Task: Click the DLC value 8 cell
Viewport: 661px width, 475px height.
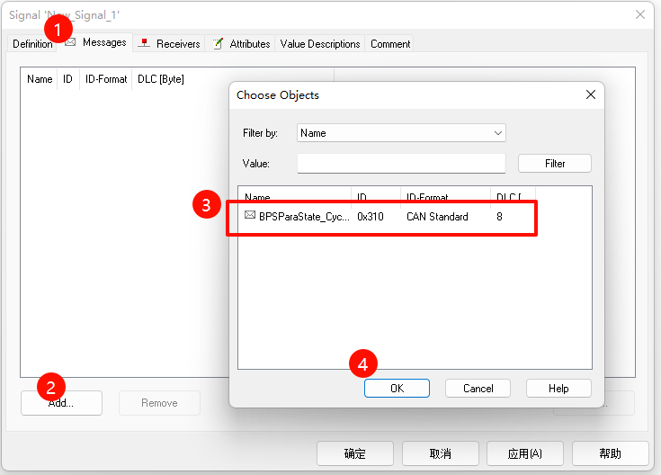Action: [x=499, y=217]
